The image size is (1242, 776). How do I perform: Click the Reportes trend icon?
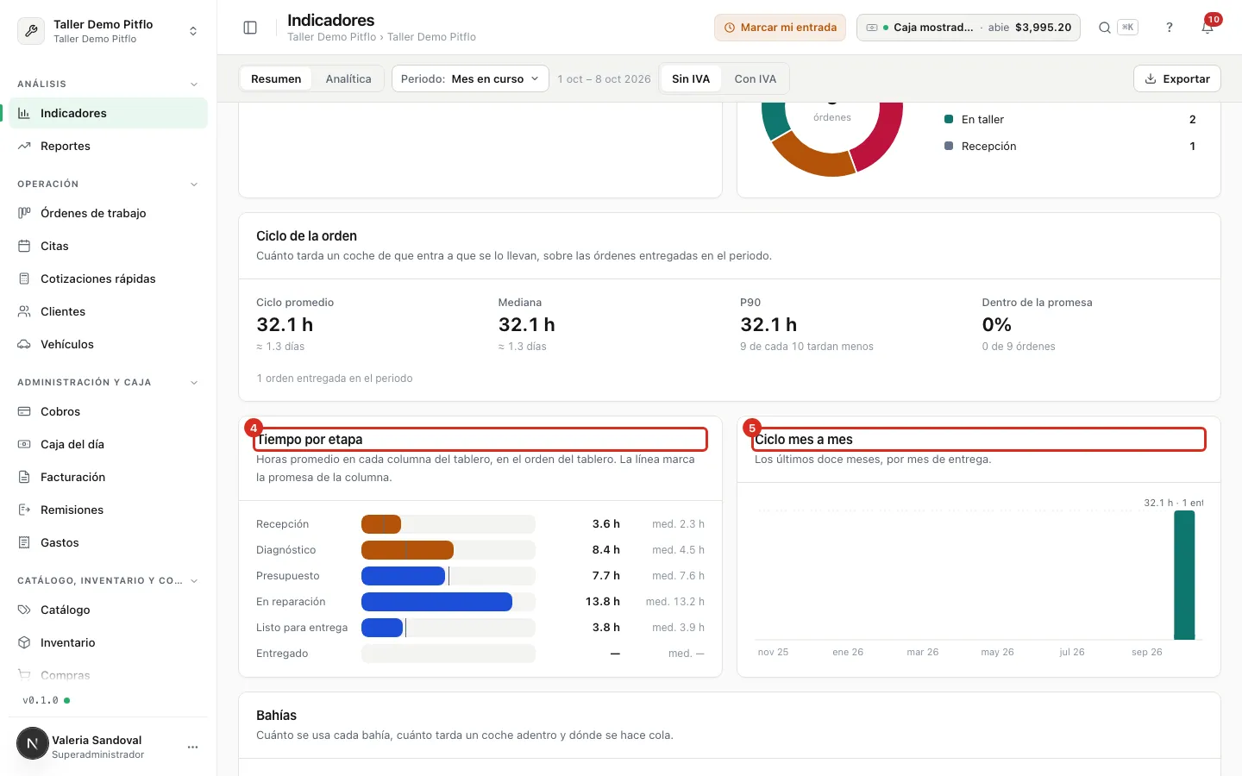point(24,146)
